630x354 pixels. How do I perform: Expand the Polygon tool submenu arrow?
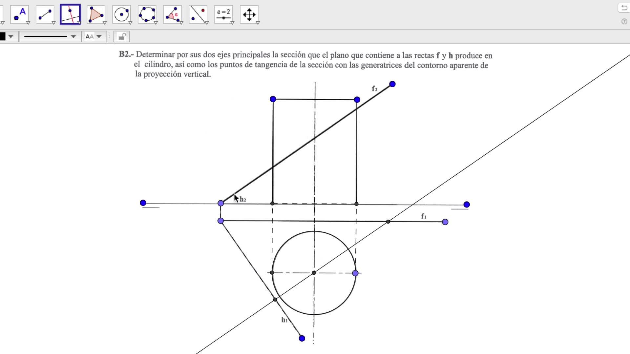[105, 23]
